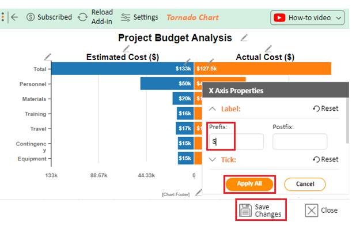Expand the Tick section chevron
352x229 pixels.
tap(213, 160)
